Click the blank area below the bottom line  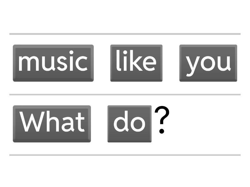[x=125, y=171]
